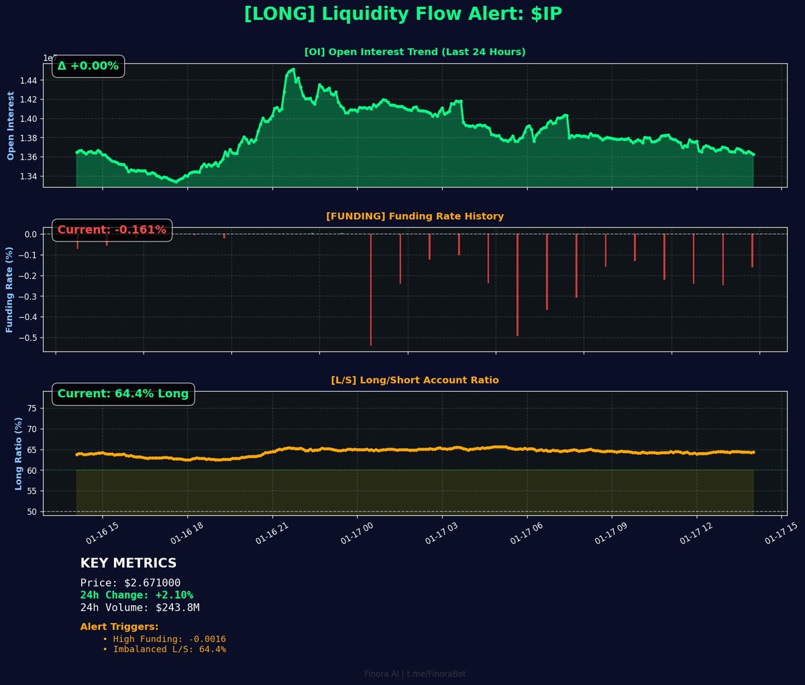Screen dimensions: 805x685
Task: Click the 24h Change: +2.10% text
Action: (136, 595)
